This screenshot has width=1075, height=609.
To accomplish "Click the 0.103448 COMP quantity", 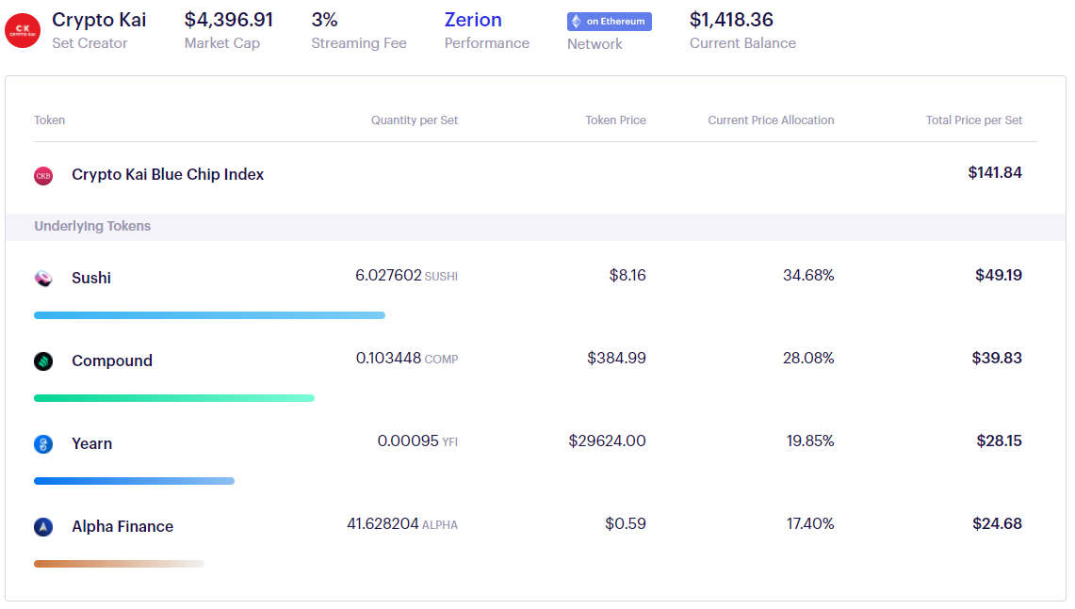I will [x=407, y=359].
